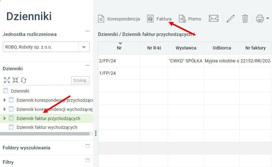Click the pencil edit icon

(x=231, y=19)
